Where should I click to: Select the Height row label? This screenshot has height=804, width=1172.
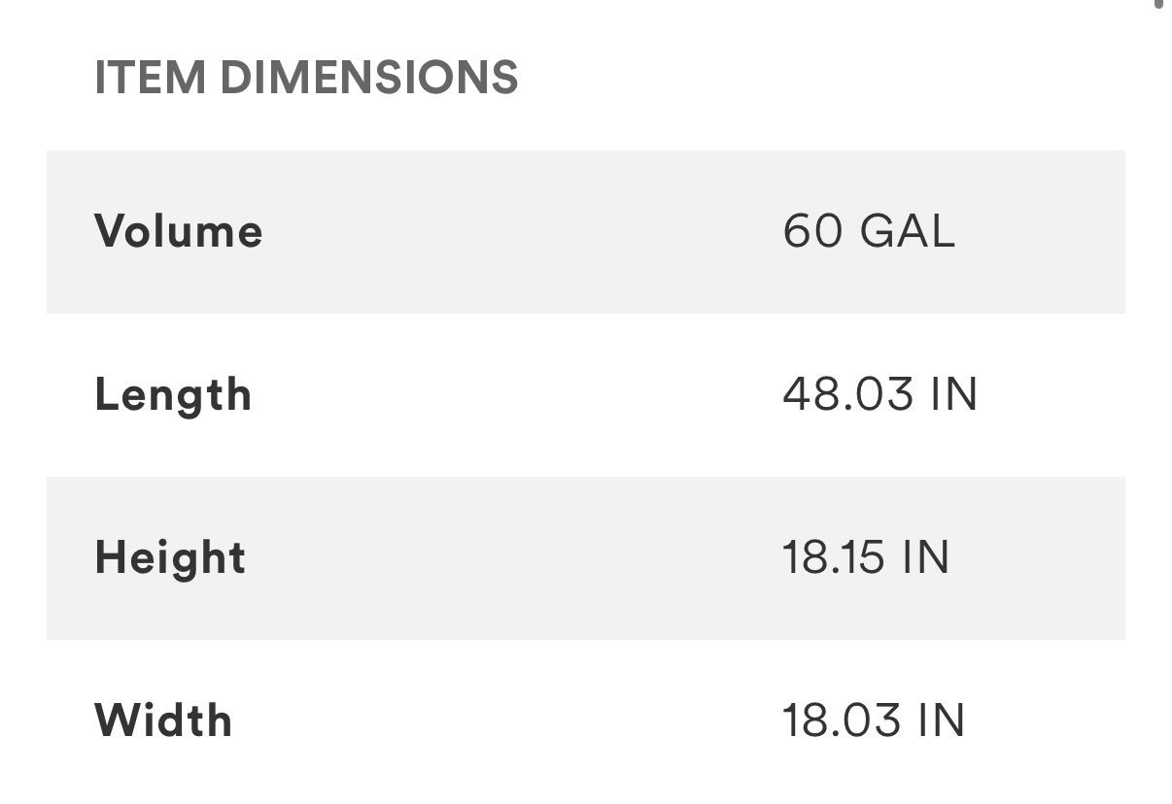[170, 558]
